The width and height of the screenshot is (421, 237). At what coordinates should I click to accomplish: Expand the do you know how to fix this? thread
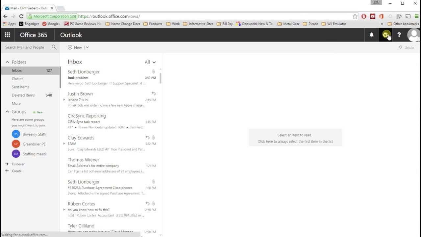coord(64,209)
